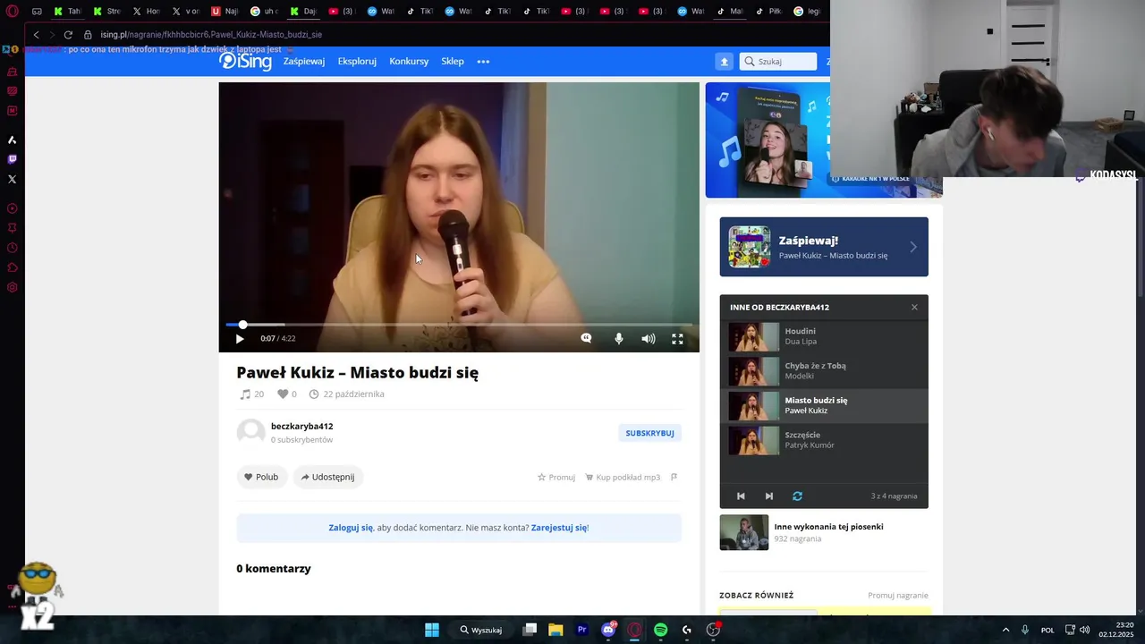The height and width of the screenshot is (644, 1145).
Task: Open the Zaśpiewaj! Paweł Kukiz banner
Action: click(x=824, y=247)
